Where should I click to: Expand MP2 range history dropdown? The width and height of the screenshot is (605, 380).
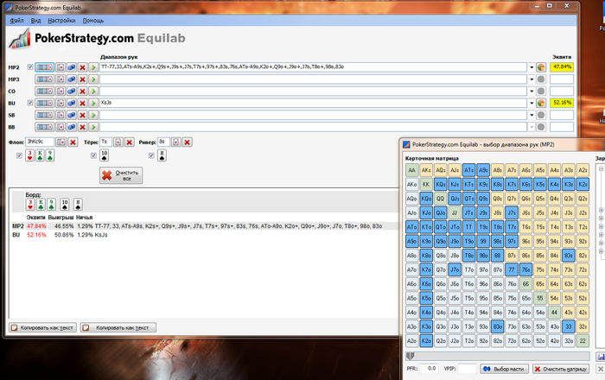pos(532,67)
